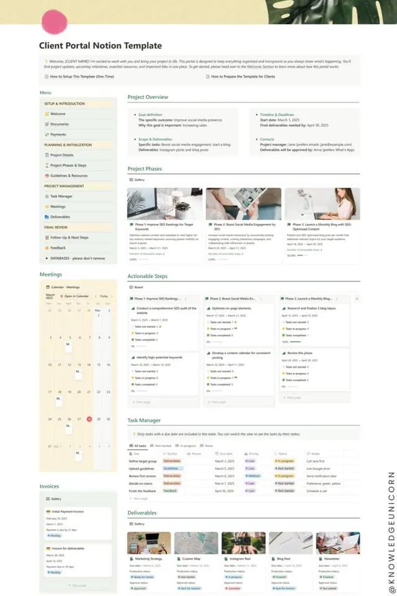Image resolution: width=397 pixels, height=596 pixels.
Task: Expand the DATABASES toggle in the menu
Action: pos(47,258)
